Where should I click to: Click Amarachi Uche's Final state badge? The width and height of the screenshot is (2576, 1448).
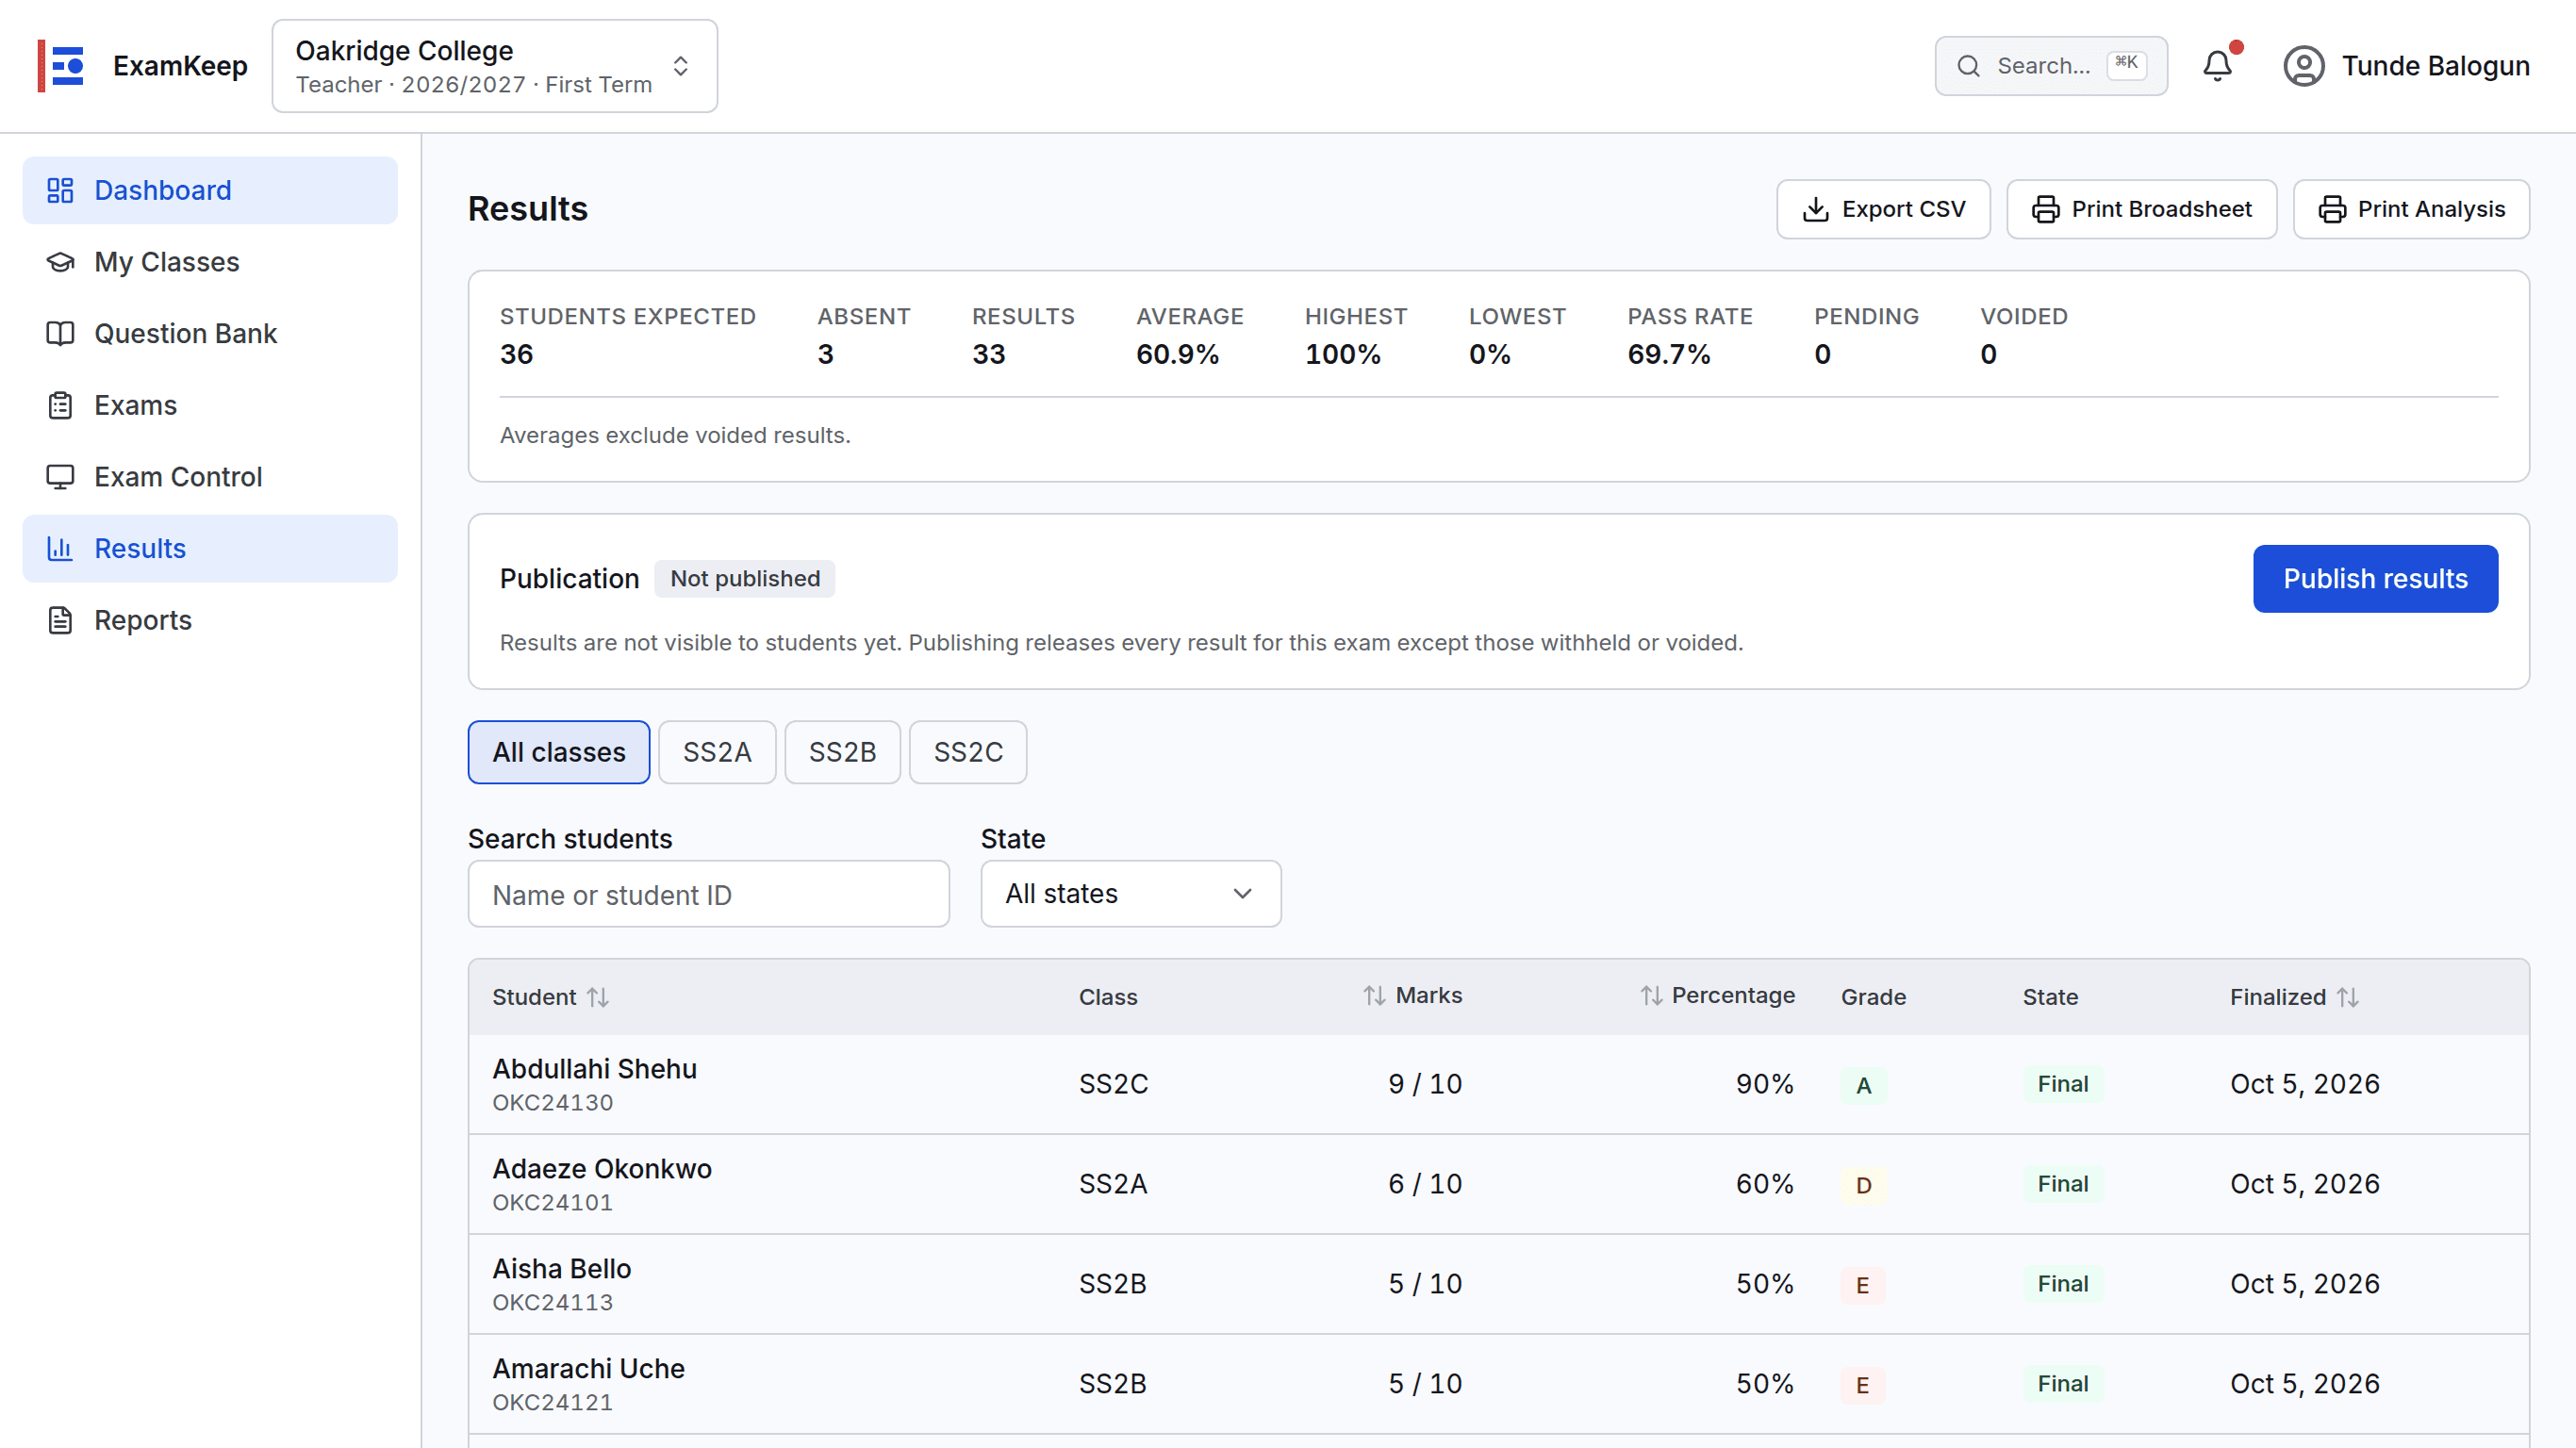(x=2062, y=1383)
